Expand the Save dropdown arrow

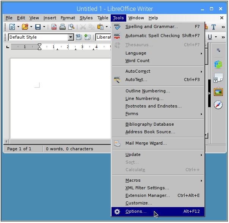tap(44, 27)
